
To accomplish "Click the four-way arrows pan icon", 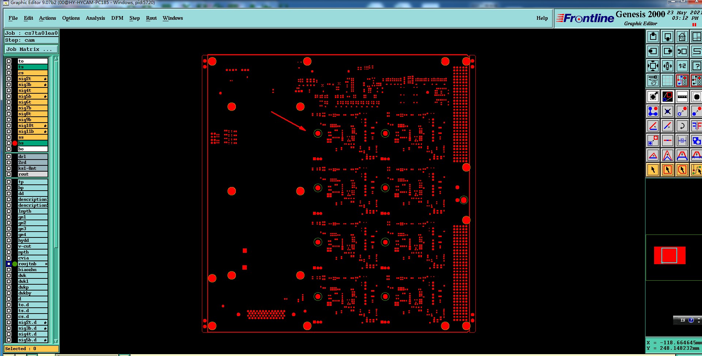I will [653, 66].
